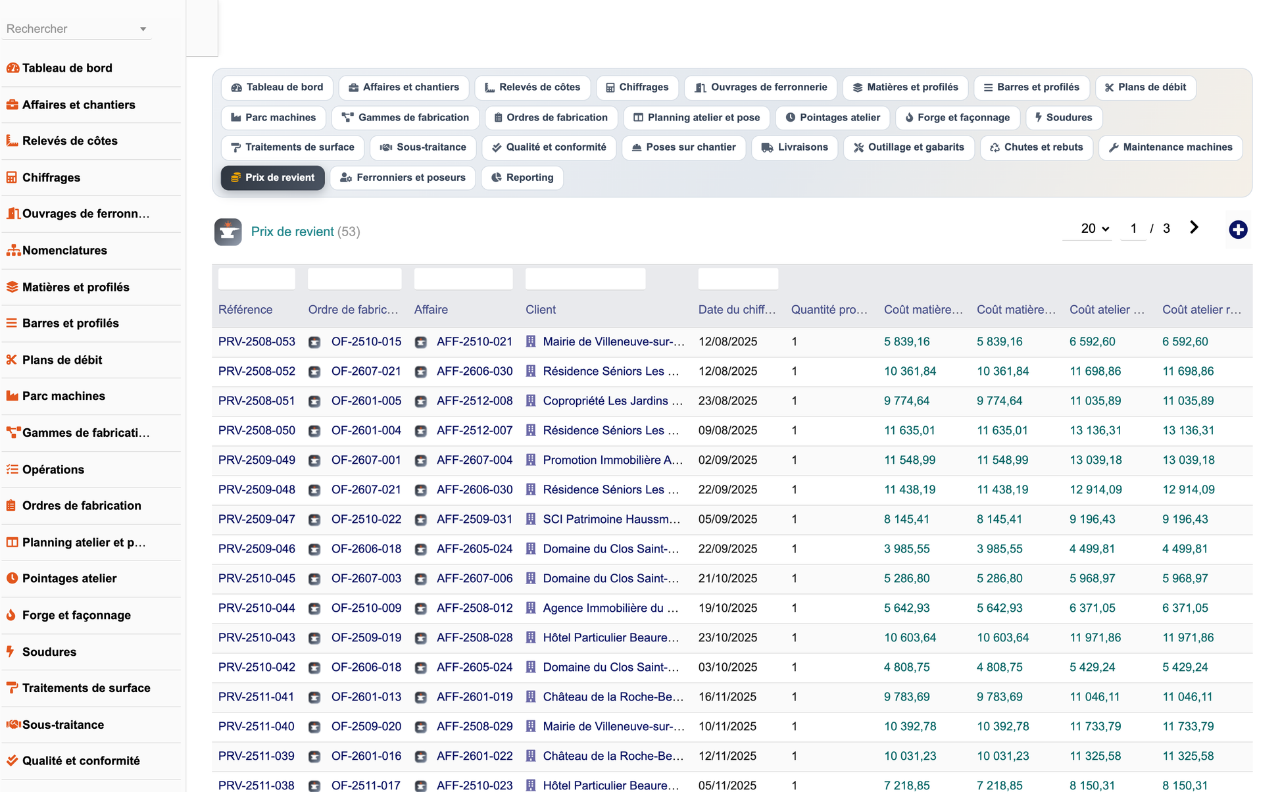Open client Copropriété Les Jardins …
1280x792 pixels.
613,401
